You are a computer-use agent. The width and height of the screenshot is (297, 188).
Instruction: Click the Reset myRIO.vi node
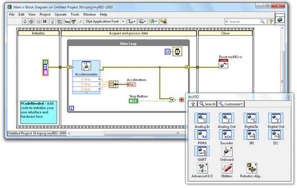[x=223, y=64]
